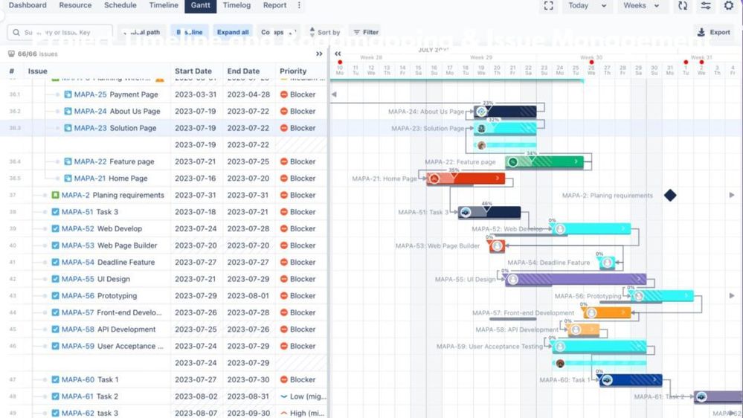Screen dimensions: 743x418
Task: Click the MAPA-54 task checkbox icon
Action: [56, 262]
